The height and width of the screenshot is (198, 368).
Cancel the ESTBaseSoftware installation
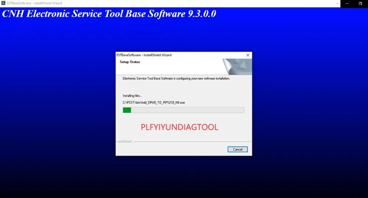(237, 149)
